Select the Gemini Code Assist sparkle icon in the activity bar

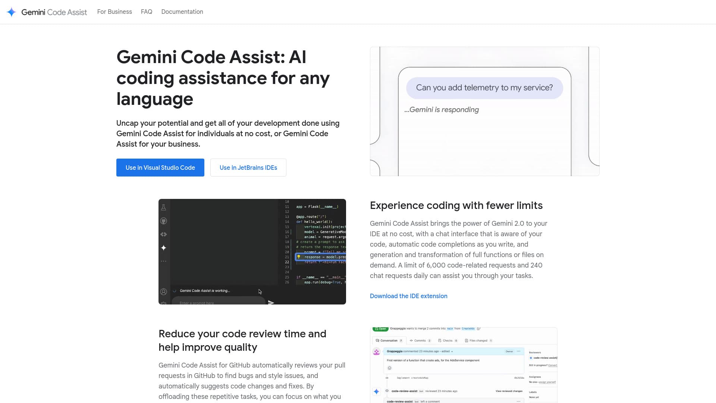coord(164,247)
